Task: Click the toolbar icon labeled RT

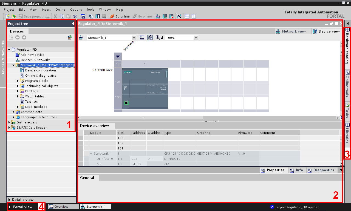Action: [104, 16]
